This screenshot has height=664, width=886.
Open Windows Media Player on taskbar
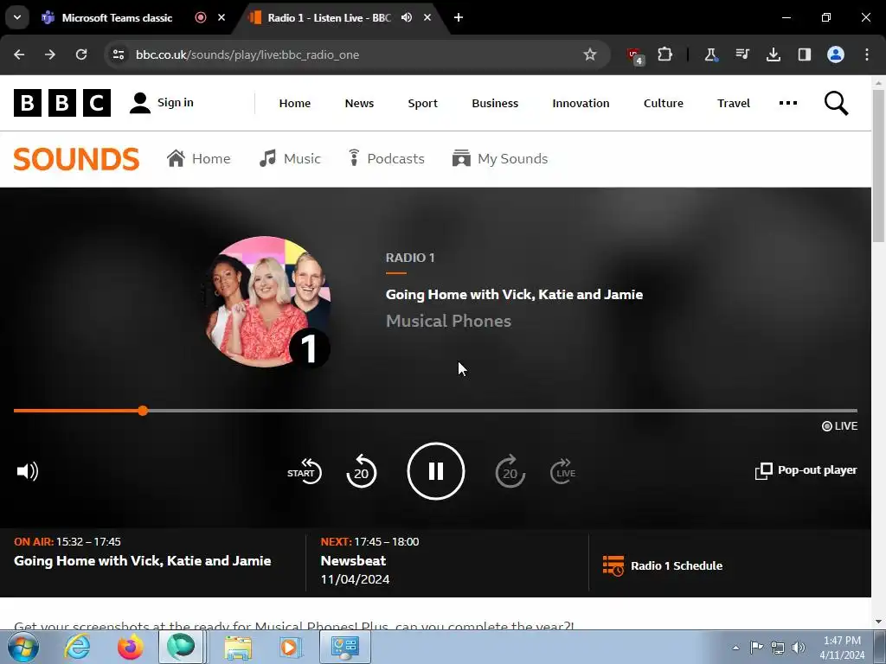290,647
